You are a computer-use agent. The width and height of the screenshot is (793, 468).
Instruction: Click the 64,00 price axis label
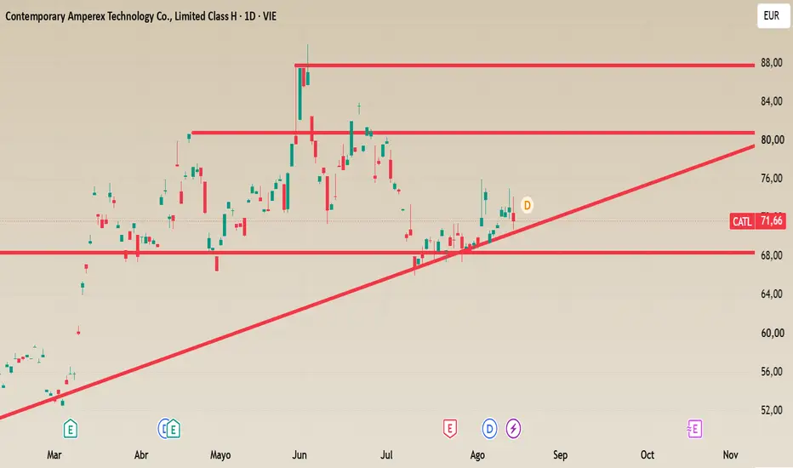(772, 294)
